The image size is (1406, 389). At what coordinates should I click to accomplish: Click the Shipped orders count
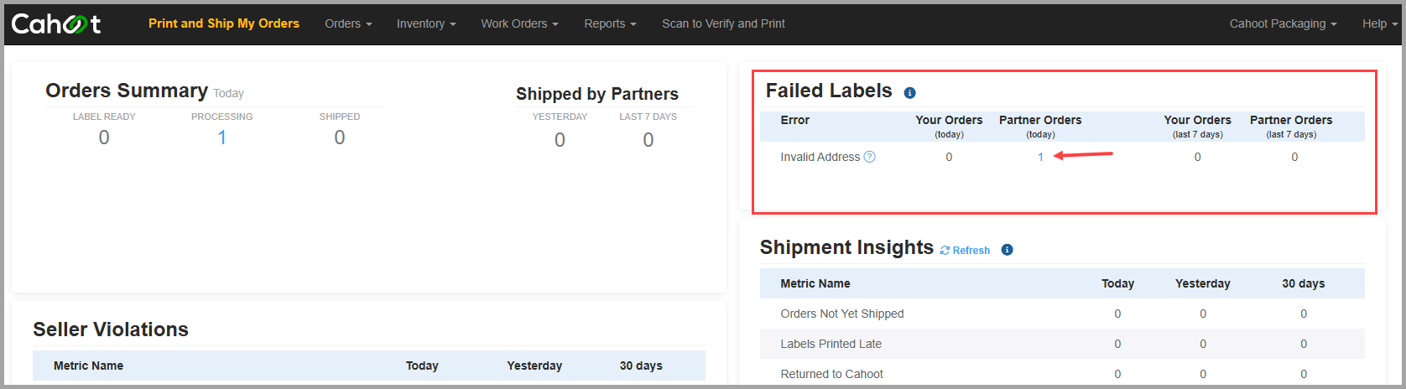[340, 137]
